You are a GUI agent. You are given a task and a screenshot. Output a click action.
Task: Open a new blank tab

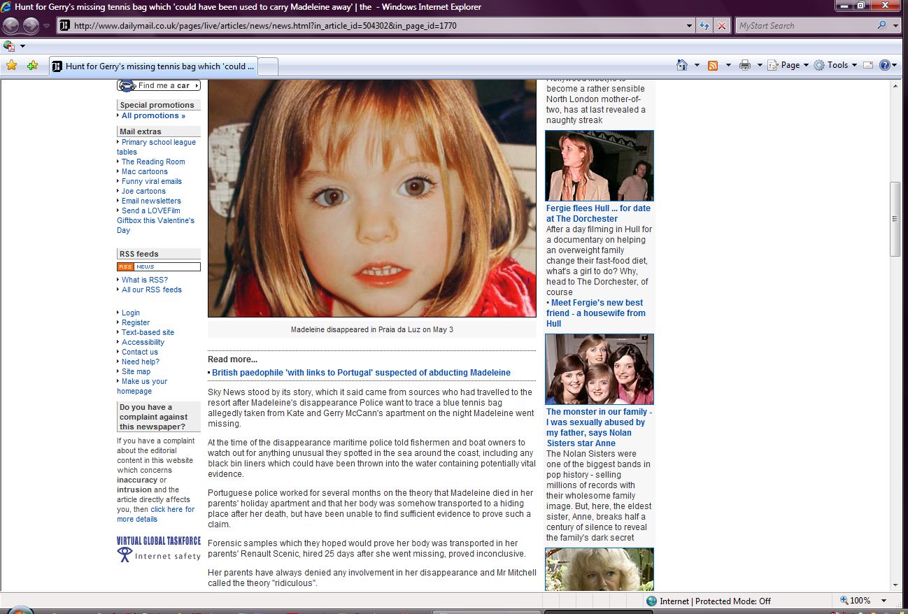click(269, 66)
